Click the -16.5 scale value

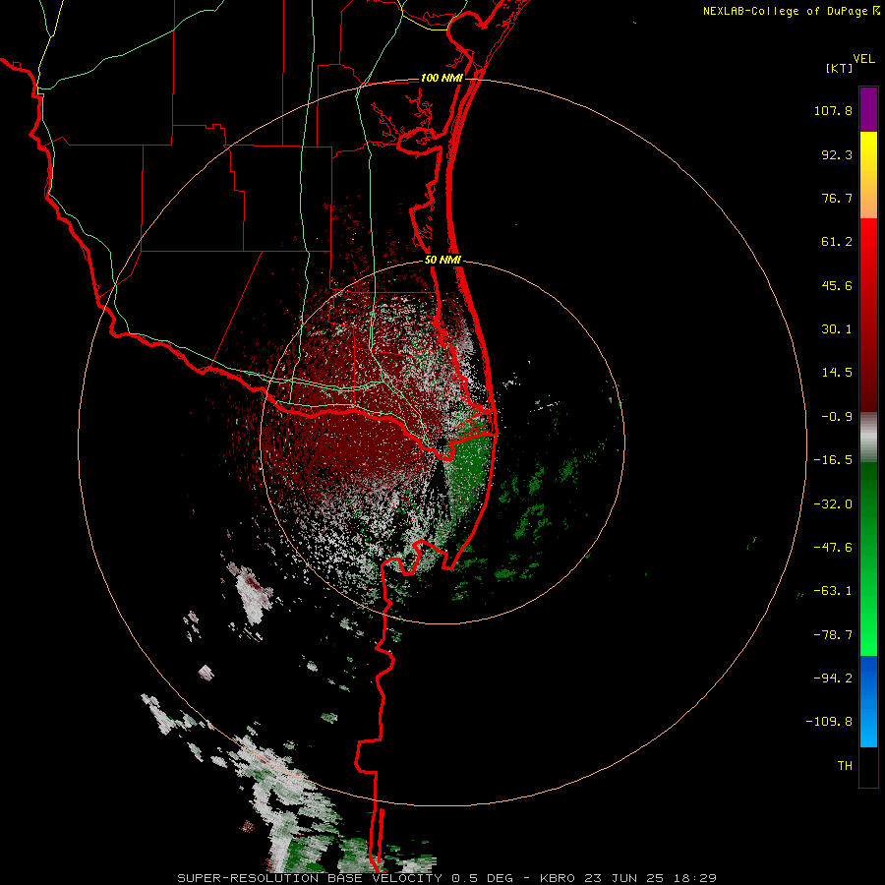tap(833, 460)
